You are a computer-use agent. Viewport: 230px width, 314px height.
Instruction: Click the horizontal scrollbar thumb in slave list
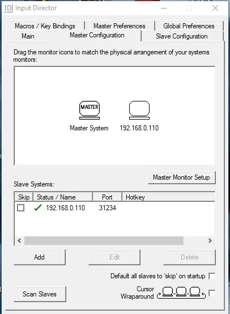click(104, 240)
